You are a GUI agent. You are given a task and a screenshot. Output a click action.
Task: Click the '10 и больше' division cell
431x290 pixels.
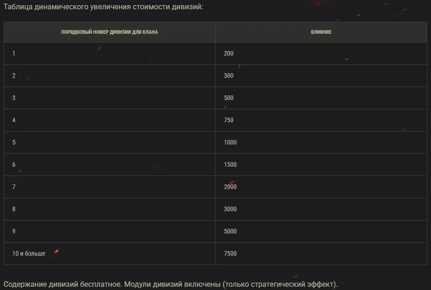29,254
